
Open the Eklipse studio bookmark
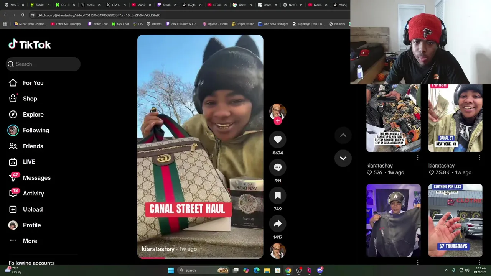pyautogui.click(x=243, y=24)
